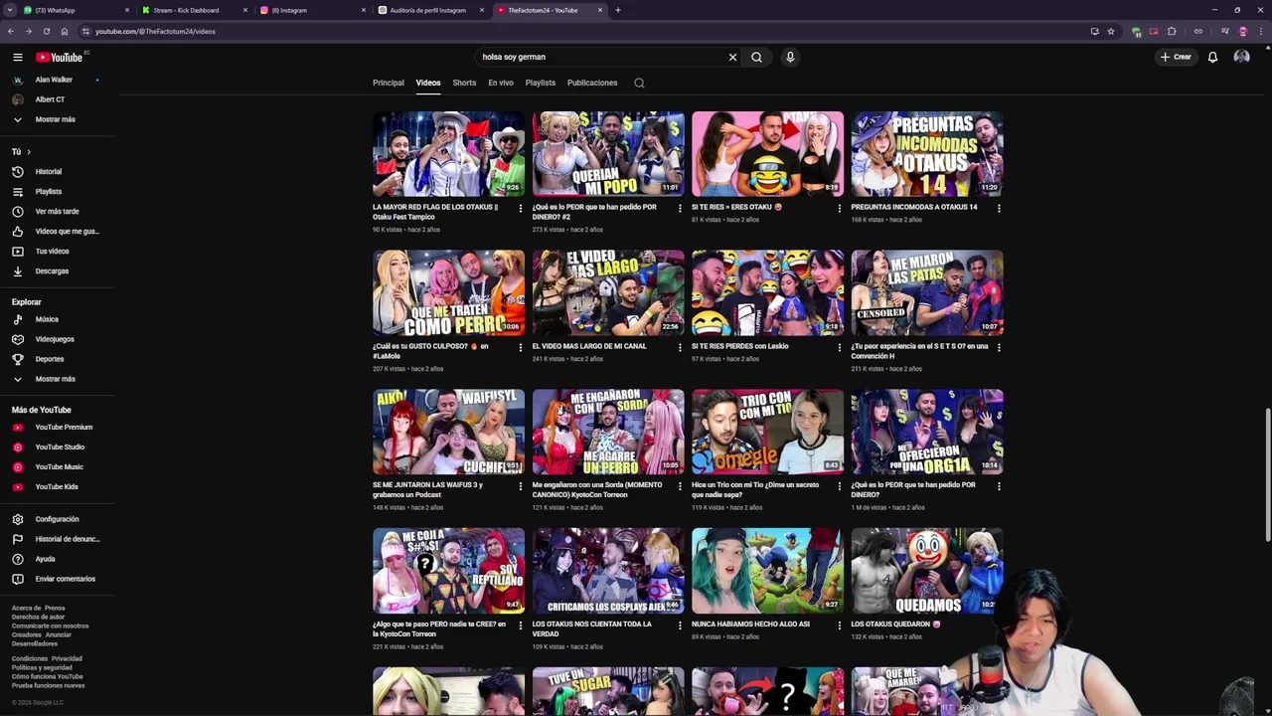The height and width of the screenshot is (716, 1272).
Task: Open a new browser tab
Action: point(618,10)
